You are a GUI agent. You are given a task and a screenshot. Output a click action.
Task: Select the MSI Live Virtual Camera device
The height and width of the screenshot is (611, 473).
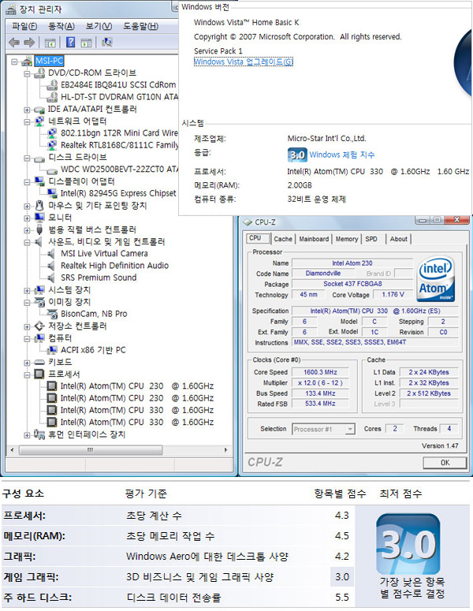104,253
